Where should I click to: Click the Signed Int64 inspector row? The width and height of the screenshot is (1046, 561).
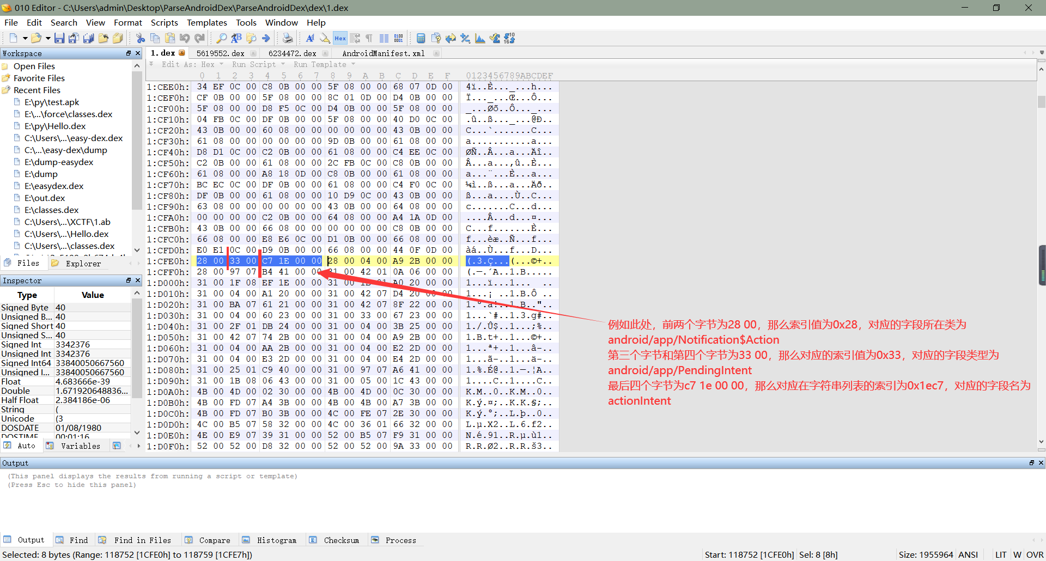coord(65,363)
